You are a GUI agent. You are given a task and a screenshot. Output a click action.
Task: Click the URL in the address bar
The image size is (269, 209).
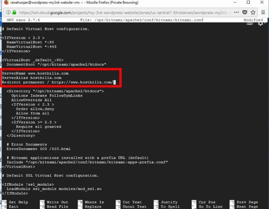click(125, 12)
